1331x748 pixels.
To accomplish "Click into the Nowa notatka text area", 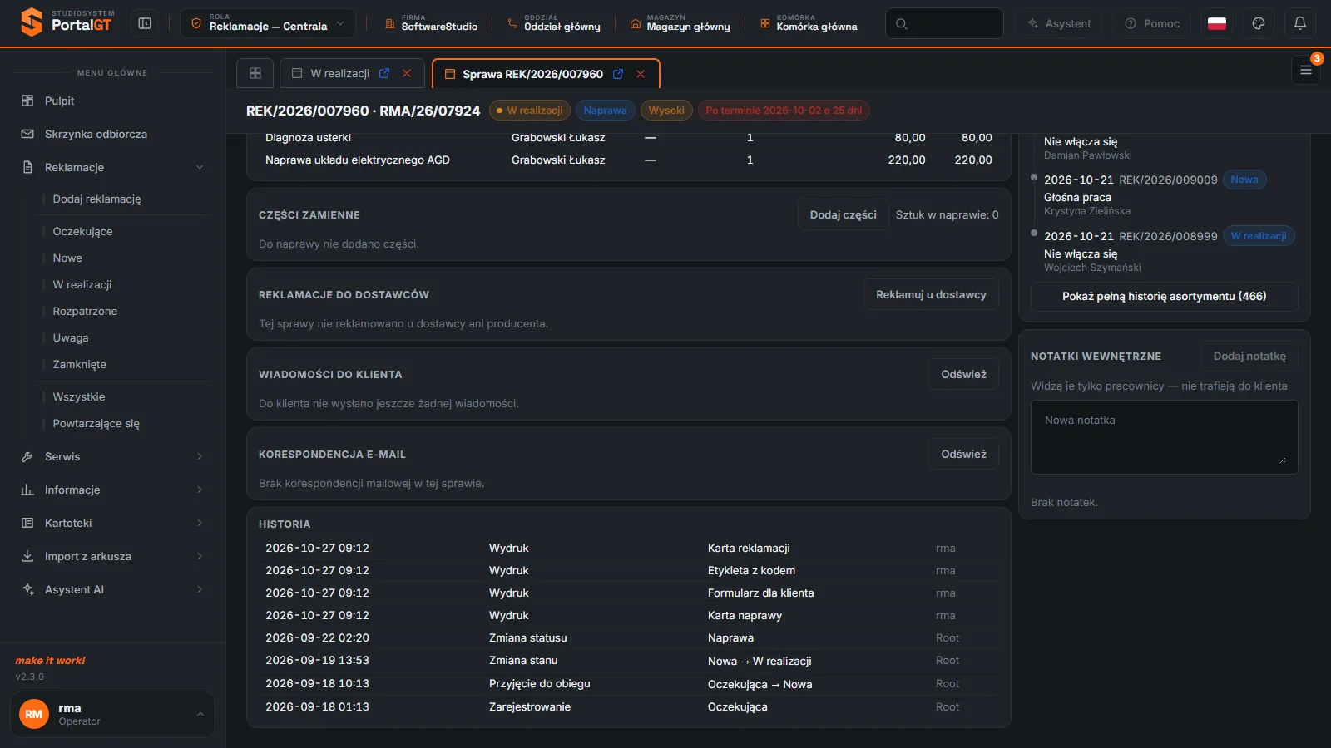I will coord(1164,437).
